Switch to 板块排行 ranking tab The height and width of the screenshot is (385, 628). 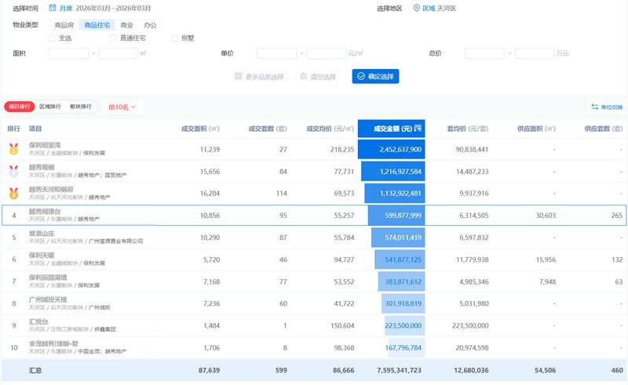click(x=81, y=107)
